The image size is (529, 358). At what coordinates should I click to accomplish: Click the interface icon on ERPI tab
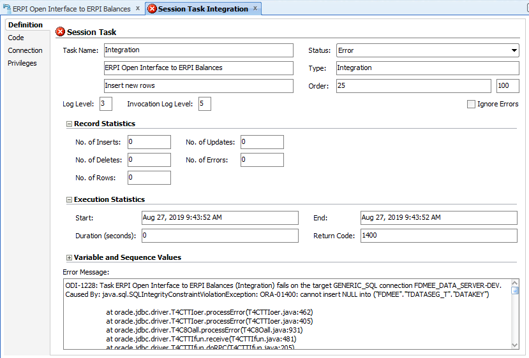7,9
